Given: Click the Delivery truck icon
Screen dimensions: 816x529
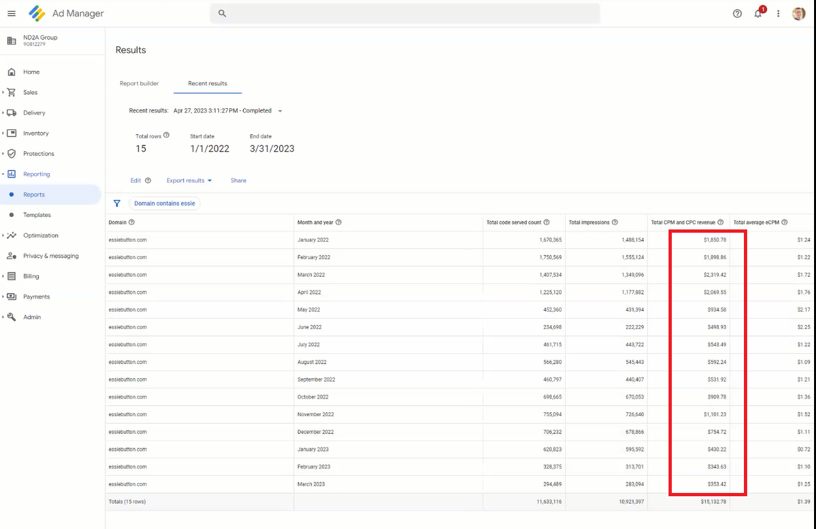Looking at the screenshot, I should 11,113.
